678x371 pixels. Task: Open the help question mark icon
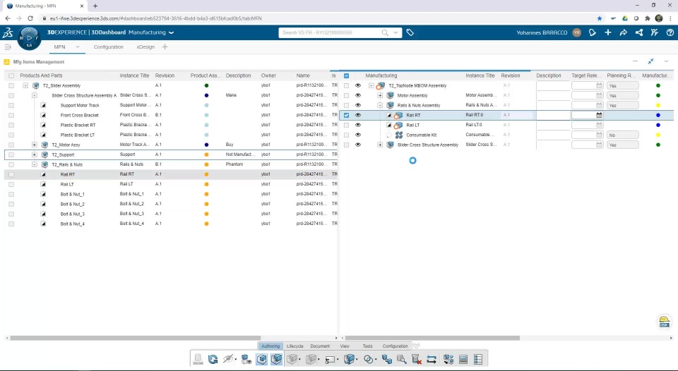coord(670,32)
